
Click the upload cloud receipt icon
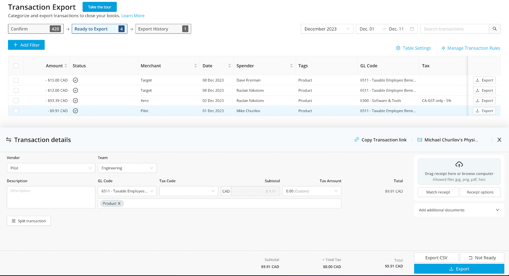(459, 165)
